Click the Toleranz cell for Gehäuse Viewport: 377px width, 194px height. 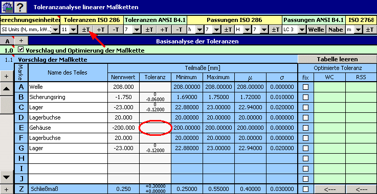point(156,128)
